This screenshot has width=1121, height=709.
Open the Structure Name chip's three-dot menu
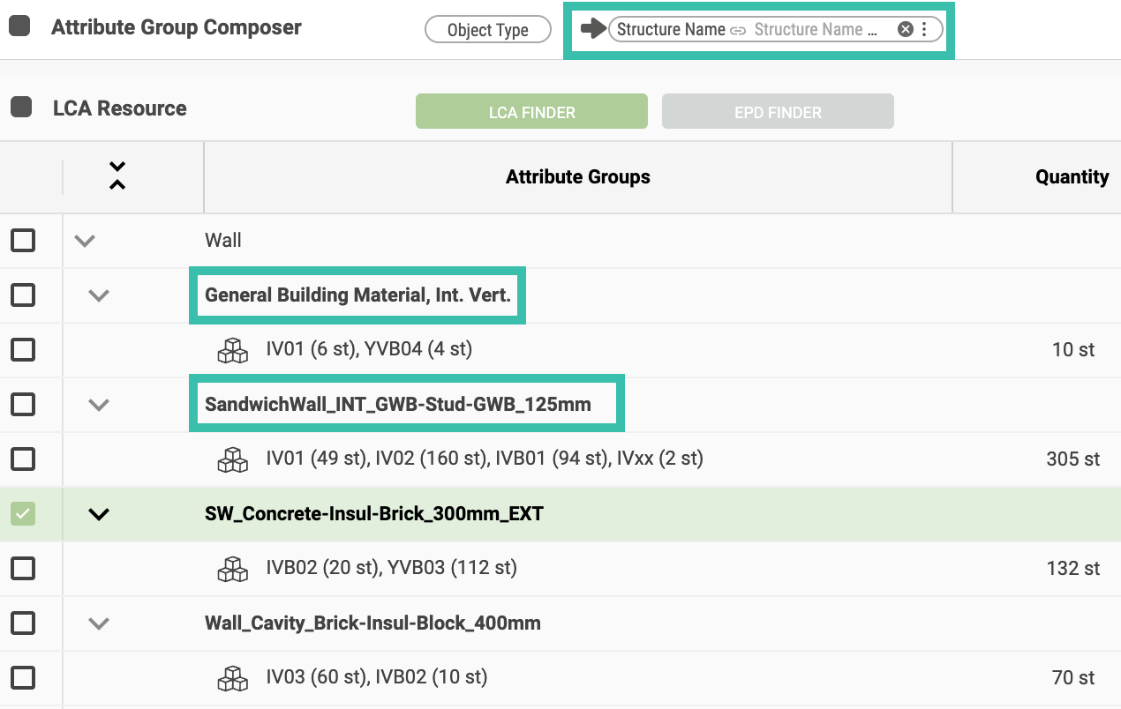pos(924,29)
